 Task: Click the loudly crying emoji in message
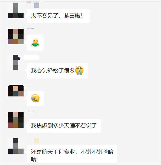pos(79,70)
